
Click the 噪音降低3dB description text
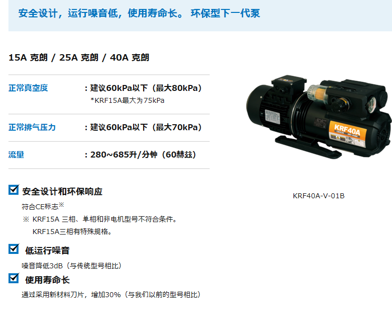click(72, 265)
